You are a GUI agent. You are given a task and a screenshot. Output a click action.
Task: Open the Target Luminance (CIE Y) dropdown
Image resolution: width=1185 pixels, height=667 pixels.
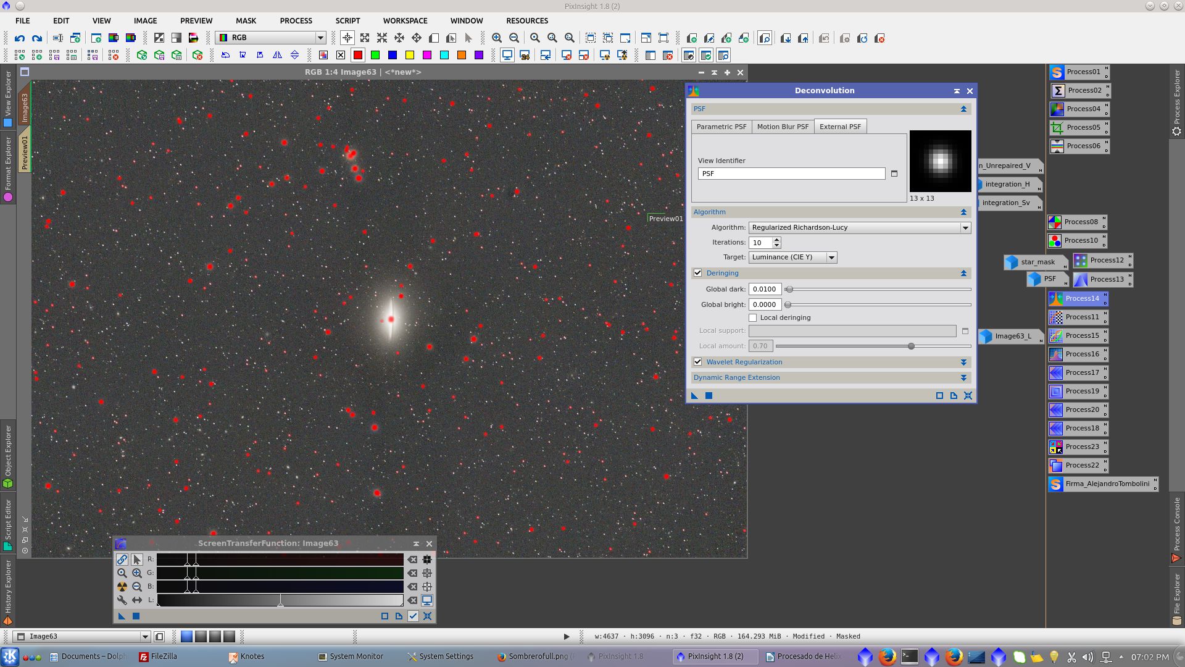tap(793, 258)
